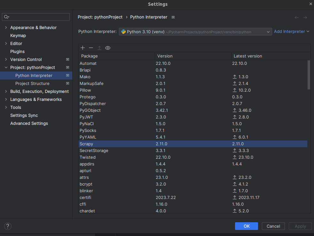
Task: Select the PyDispatcher package row
Action: pyautogui.click(x=193, y=103)
